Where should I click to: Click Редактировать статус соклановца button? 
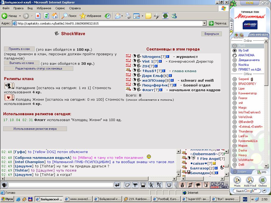(39, 68)
